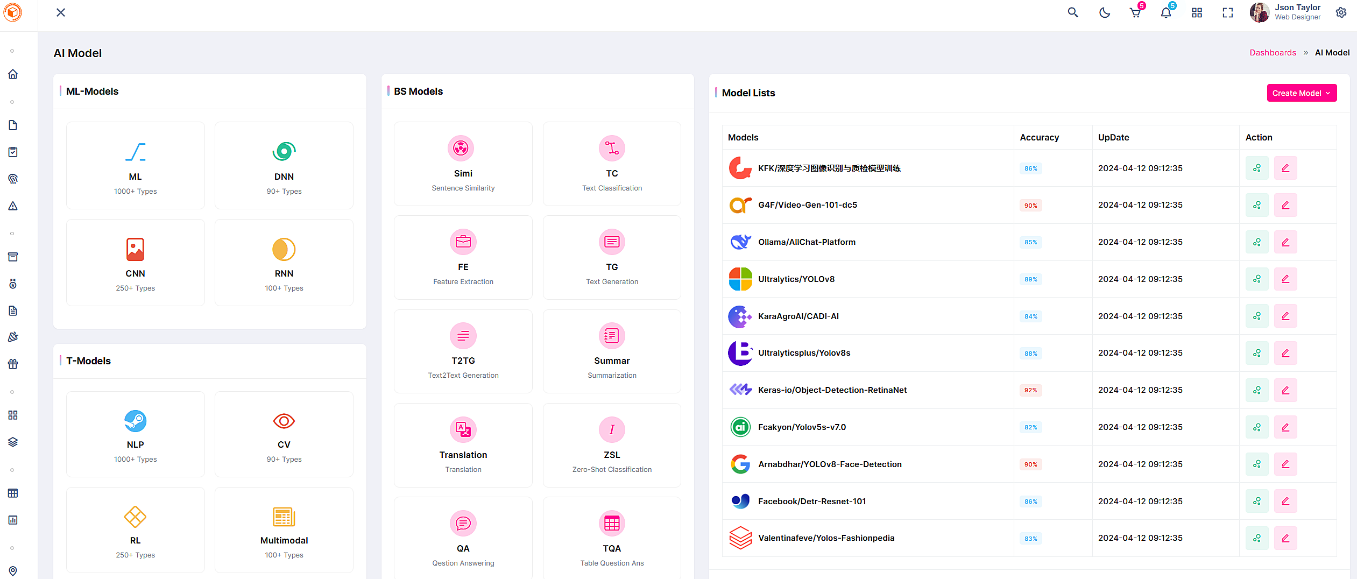
Task: Click edit icon for G4F/Video-Gen-101-dc5
Action: click(1285, 205)
